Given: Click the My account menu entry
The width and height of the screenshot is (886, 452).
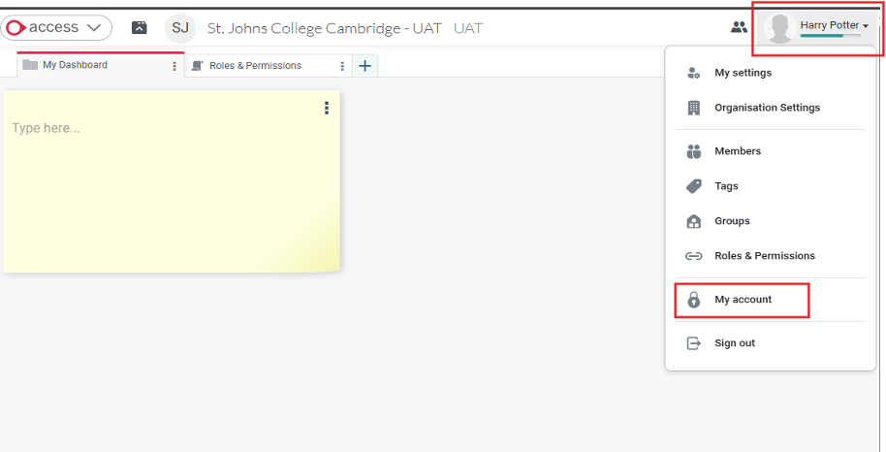Looking at the screenshot, I should [x=743, y=300].
